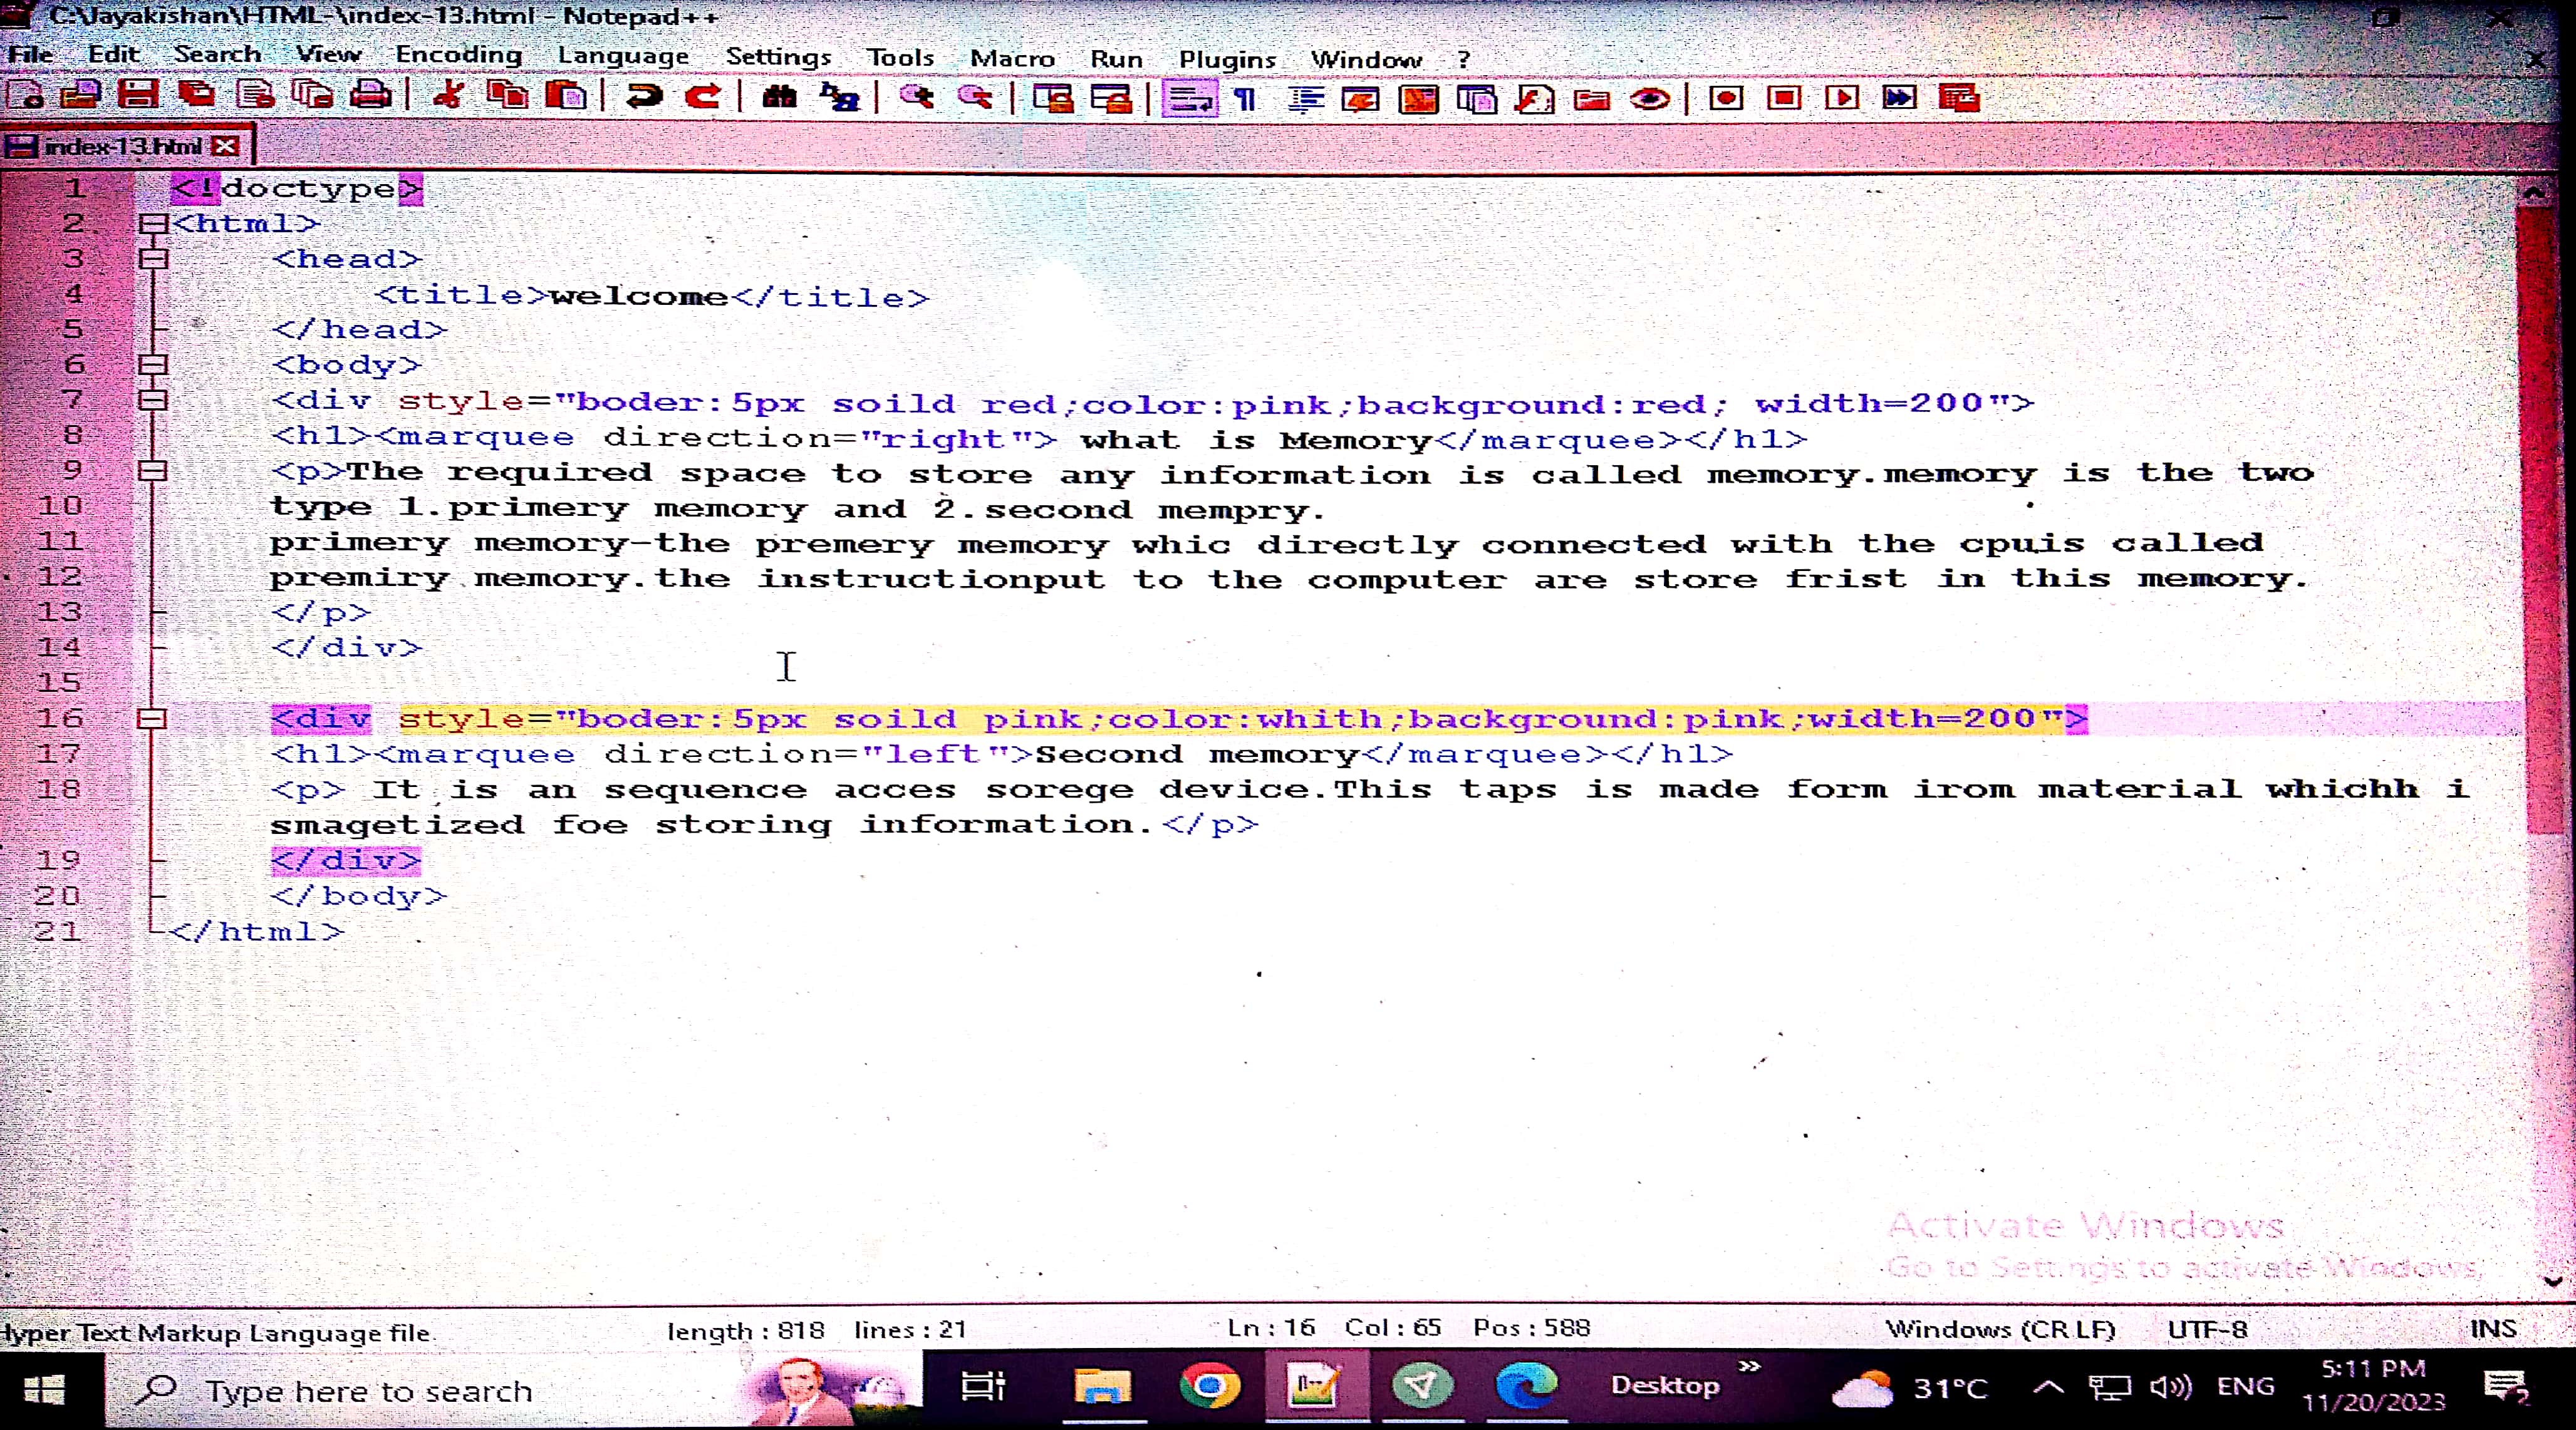Click the Zoom In magnifier icon
Screen dimensions: 2576x1430
pyautogui.click(x=916, y=97)
